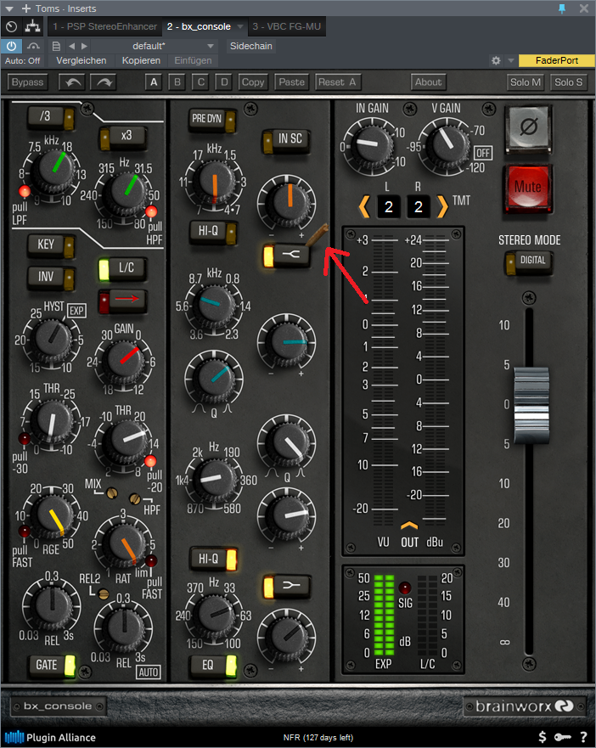Click the Reset A button
Viewport: 596px width, 748px height.
(x=337, y=82)
